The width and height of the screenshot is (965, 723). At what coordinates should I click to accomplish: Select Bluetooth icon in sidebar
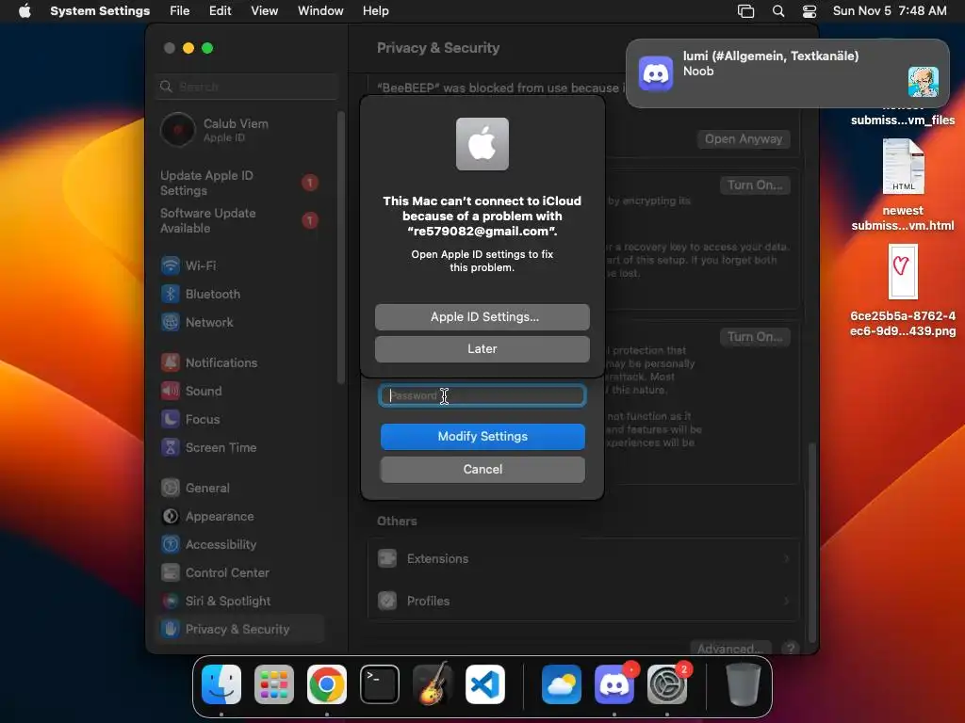click(x=171, y=294)
